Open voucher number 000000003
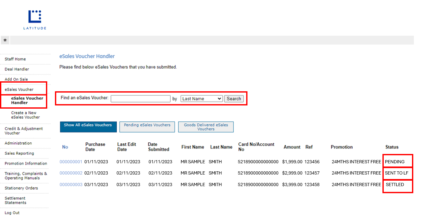Screen dimensions: 421x216 [x=71, y=184]
